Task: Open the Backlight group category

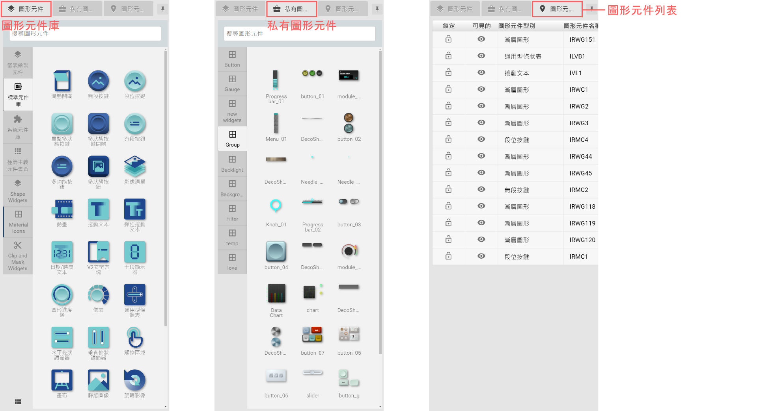Action: (x=232, y=163)
